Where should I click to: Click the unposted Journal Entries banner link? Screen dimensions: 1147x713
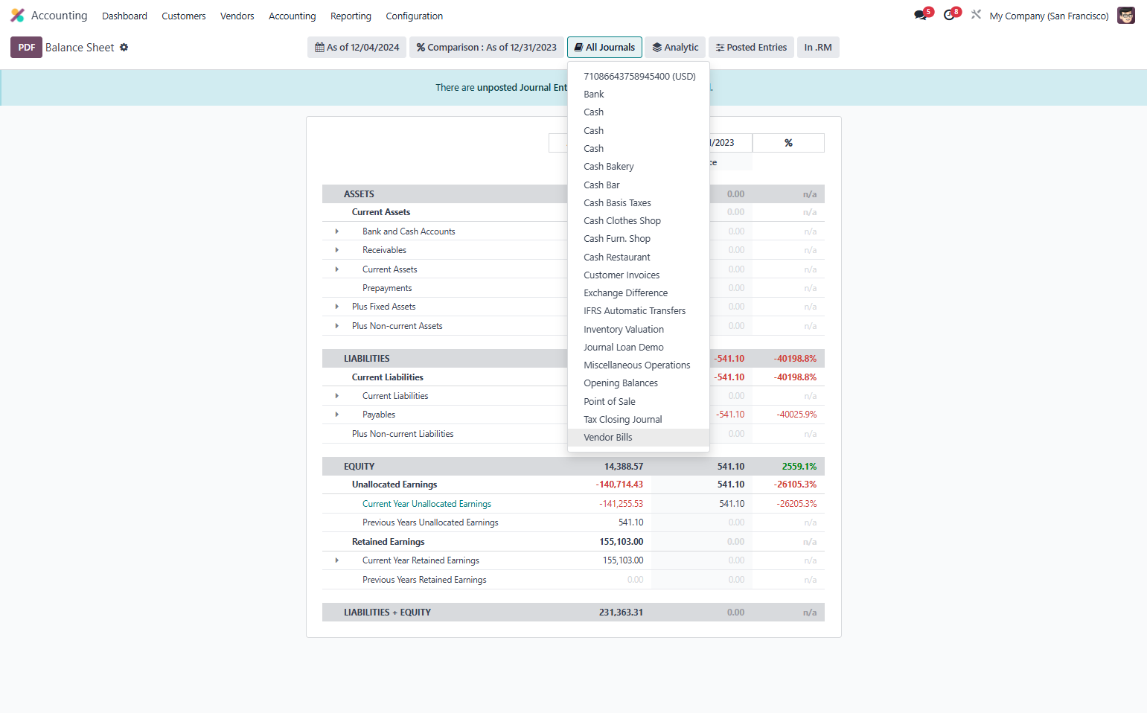pyautogui.click(x=522, y=87)
